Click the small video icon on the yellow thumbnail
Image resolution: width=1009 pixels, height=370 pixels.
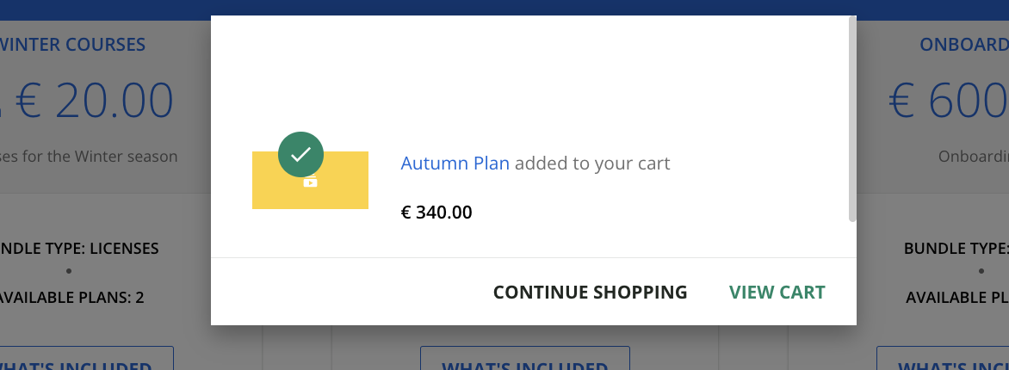(x=311, y=182)
